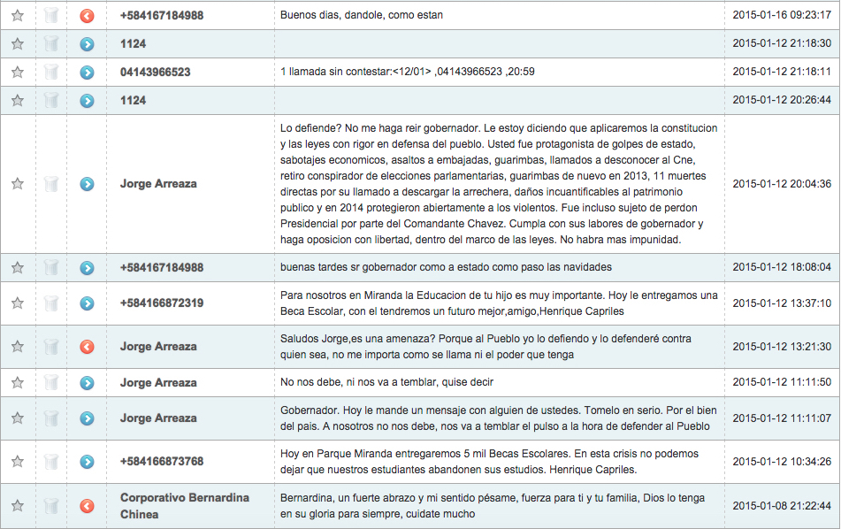The image size is (841, 529).
Task: Star the 1124 message from 21:18:30
Action: point(18,44)
